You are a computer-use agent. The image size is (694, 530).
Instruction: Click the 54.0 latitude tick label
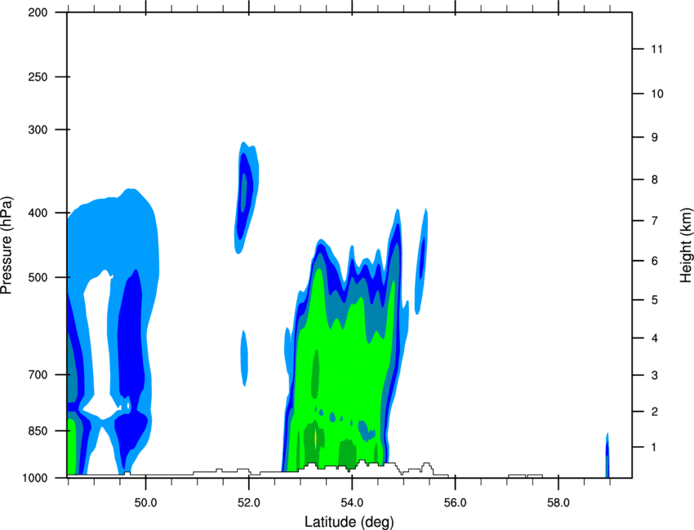pyautogui.click(x=352, y=503)
